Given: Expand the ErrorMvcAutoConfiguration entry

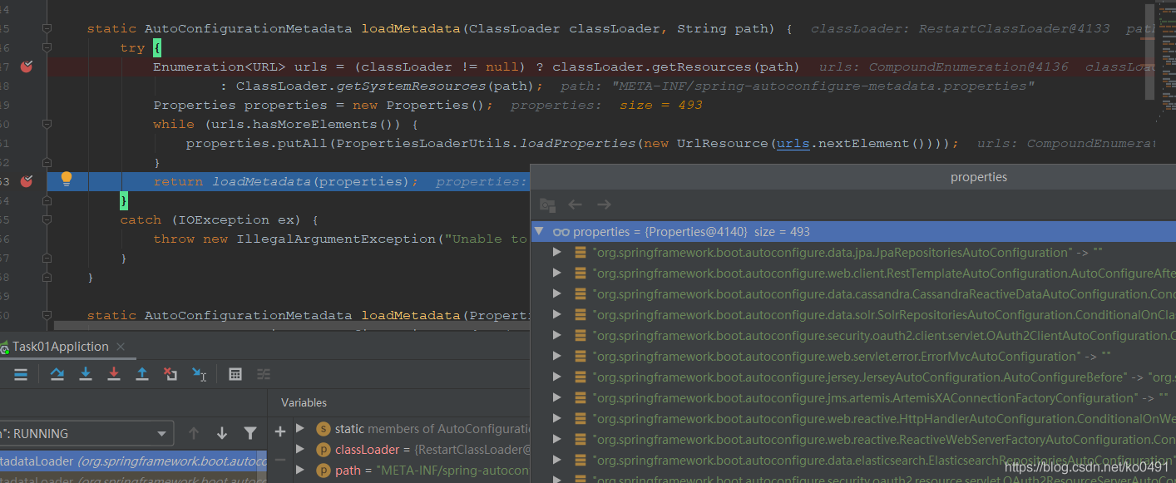Looking at the screenshot, I should click(557, 356).
